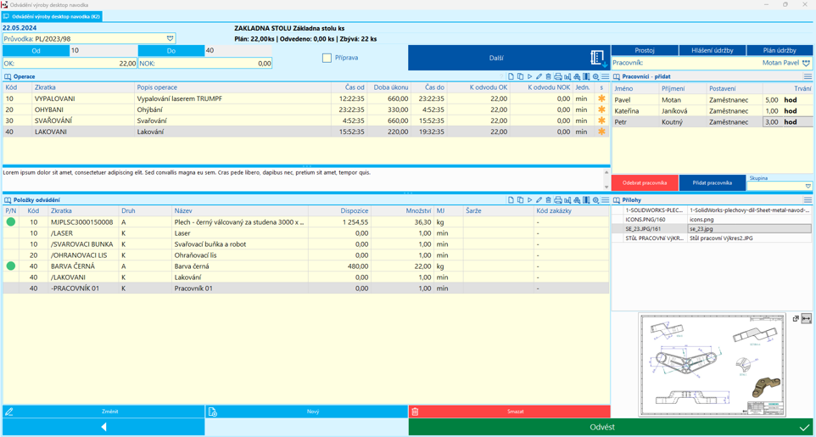Select the Odvádění výroby desktop navodka tab

click(x=53, y=16)
